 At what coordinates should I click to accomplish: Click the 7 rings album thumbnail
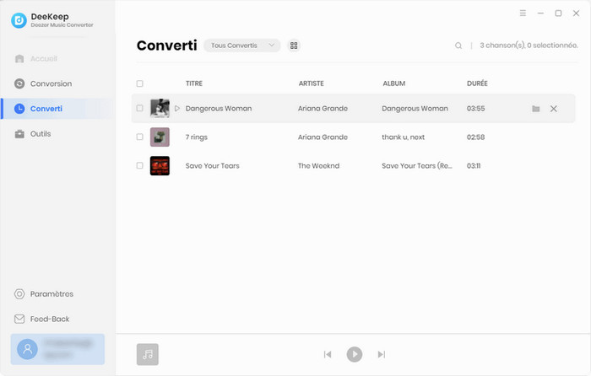pyautogui.click(x=160, y=137)
